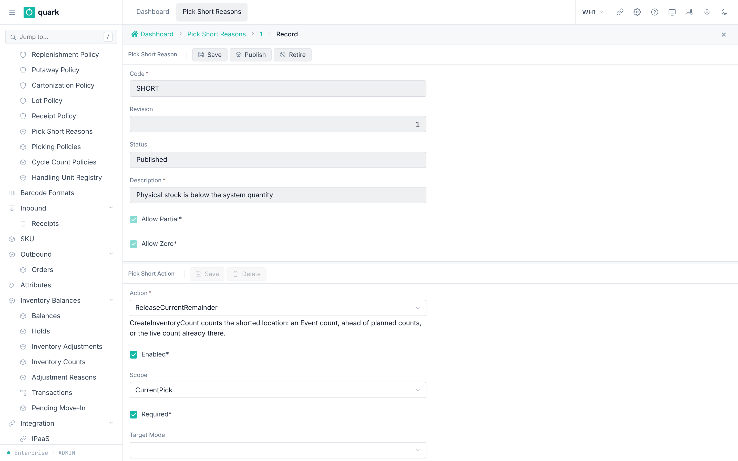Collapse the Inventory Balances section
The width and height of the screenshot is (738, 461).
(x=111, y=300)
